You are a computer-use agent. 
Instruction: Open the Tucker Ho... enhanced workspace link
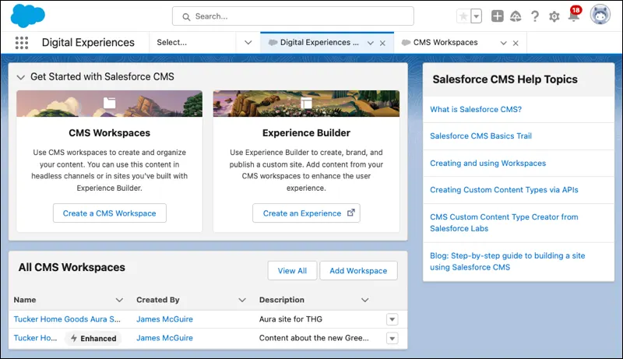[35, 338]
